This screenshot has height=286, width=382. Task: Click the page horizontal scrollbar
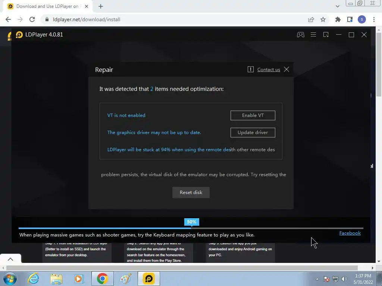(182, 268)
